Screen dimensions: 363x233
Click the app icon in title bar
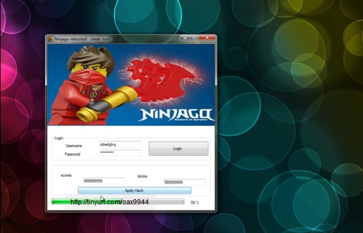[x=50, y=39]
